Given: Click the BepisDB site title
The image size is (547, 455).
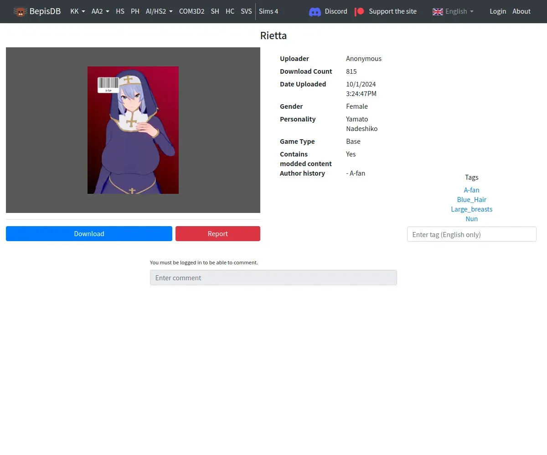Looking at the screenshot, I should click(45, 11).
